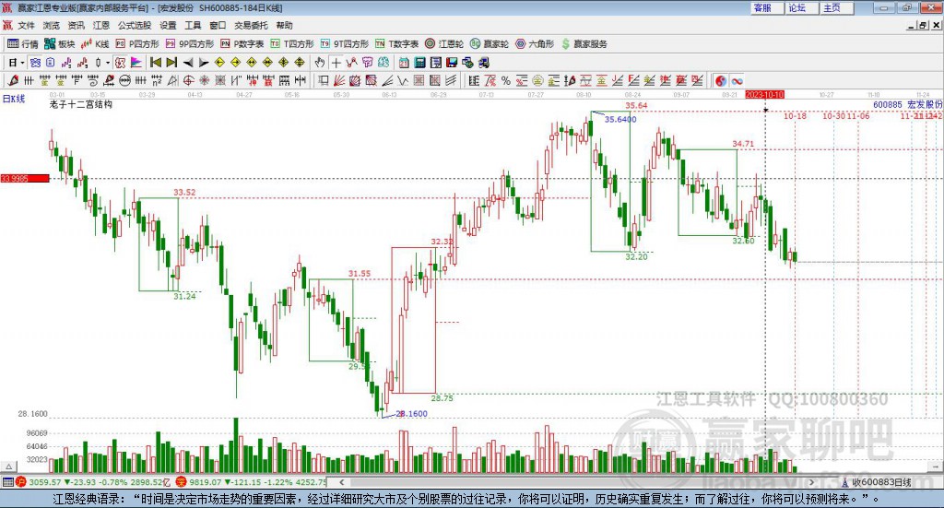Click the black right arrow icon
The width and height of the screenshot is (944, 508).
tap(204, 63)
